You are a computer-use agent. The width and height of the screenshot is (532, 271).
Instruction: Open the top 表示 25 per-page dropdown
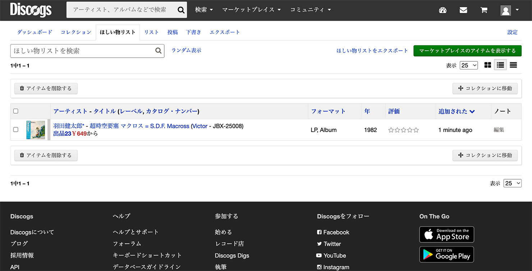[469, 65]
